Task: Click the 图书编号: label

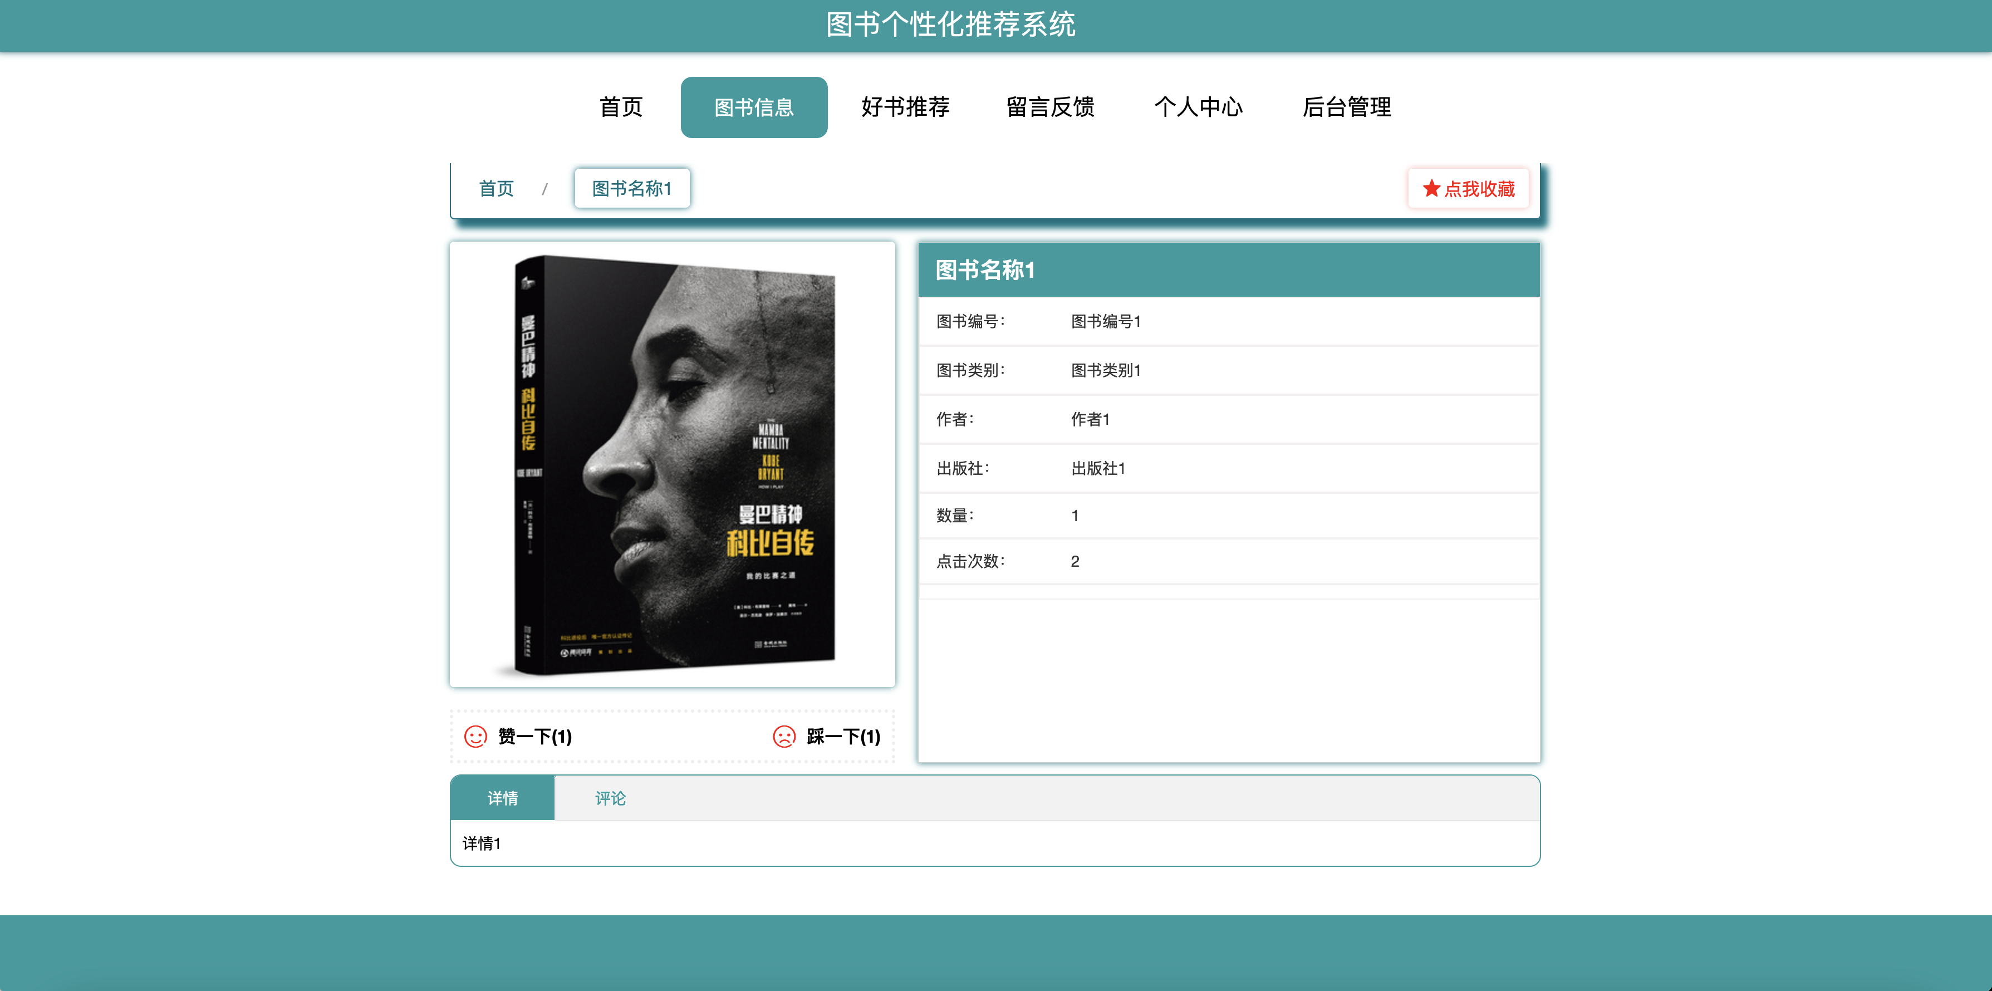Action: (970, 322)
